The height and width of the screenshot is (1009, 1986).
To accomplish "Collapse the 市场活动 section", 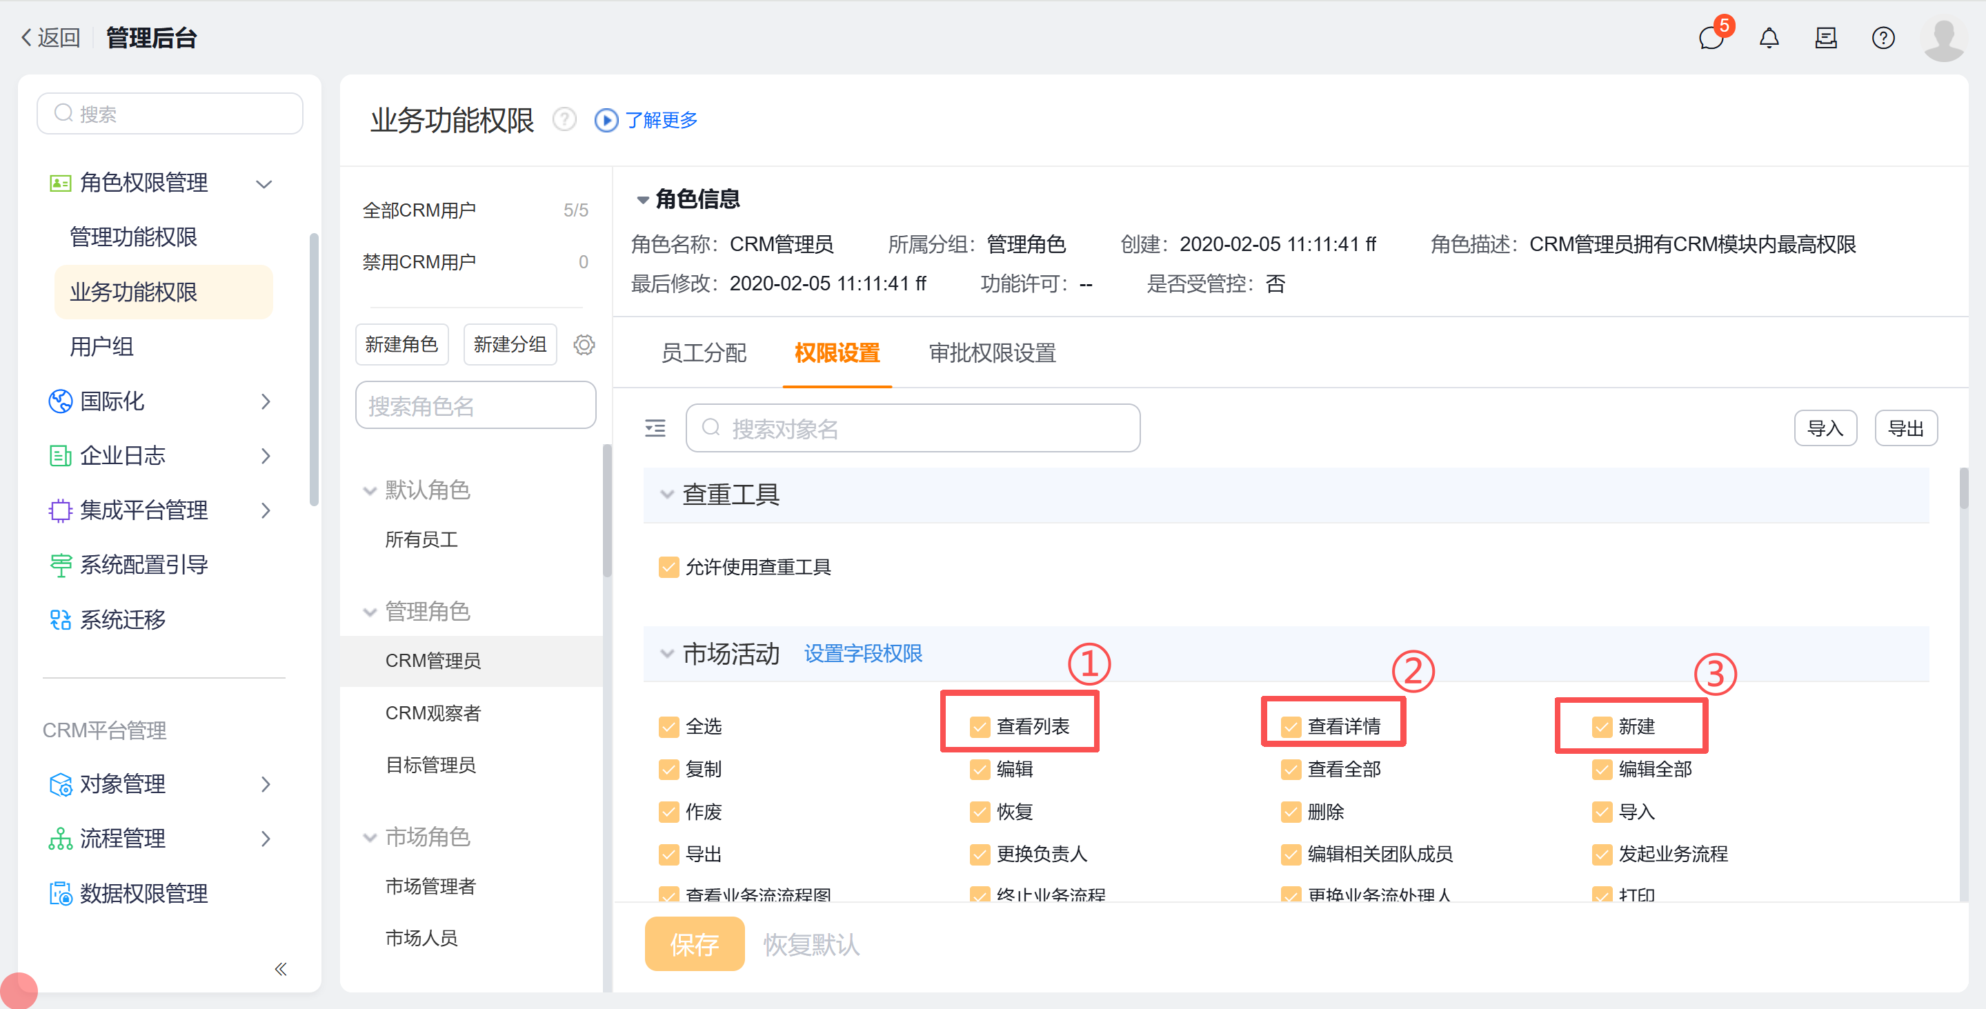I will 666,654.
